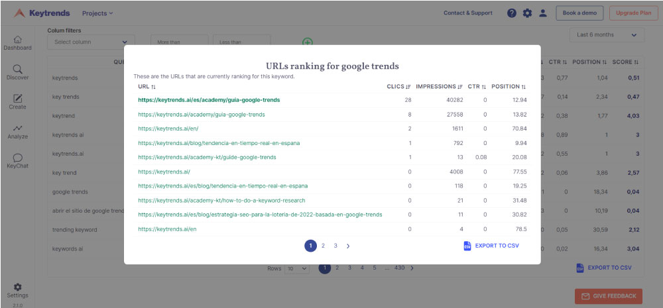Open keytrends.ai/academy/guia-google-trends URL link
The width and height of the screenshot is (663, 308).
click(202, 115)
